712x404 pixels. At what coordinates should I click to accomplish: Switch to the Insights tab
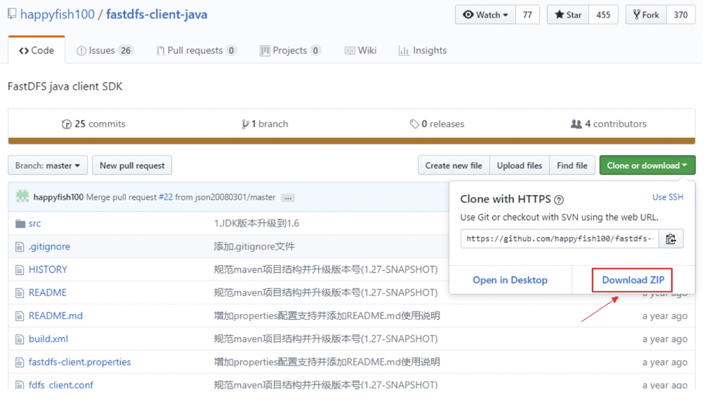coord(423,50)
